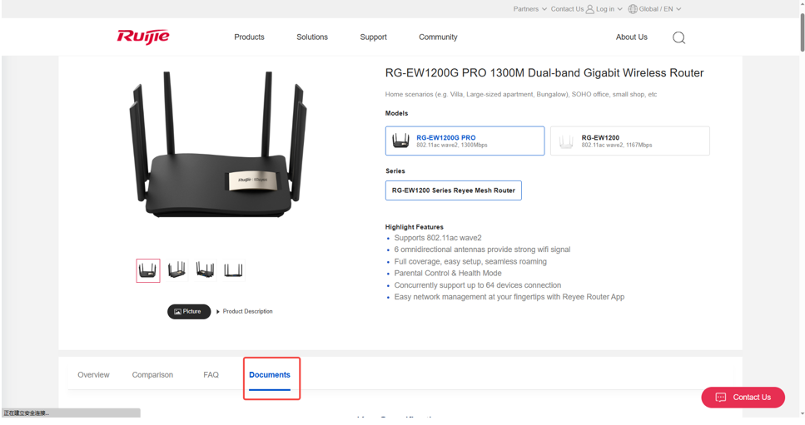Click the Models label
The width and height of the screenshot is (805, 425).
pyautogui.click(x=396, y=113)
